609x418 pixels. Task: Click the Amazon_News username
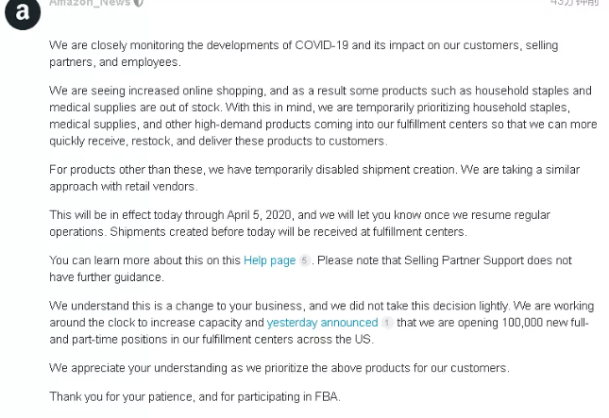[90, 3]
